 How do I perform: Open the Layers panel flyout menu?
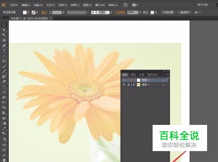coord(167,75)
